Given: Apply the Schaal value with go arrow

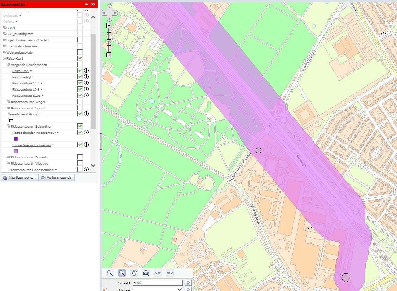Looking at the screenshot, I should 188,283.
